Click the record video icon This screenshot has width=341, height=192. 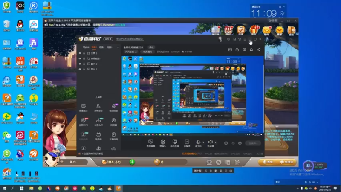pos(226,143)
